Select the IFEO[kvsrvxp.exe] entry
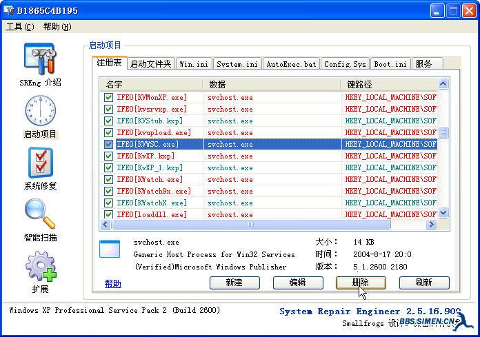 point(152,109)
